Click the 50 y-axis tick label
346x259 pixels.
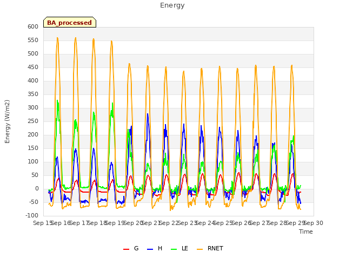pos(35,175)
